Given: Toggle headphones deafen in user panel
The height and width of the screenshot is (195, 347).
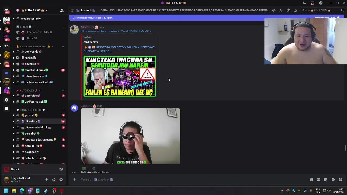Looking at the screenshot, I should tap(54, 180).
